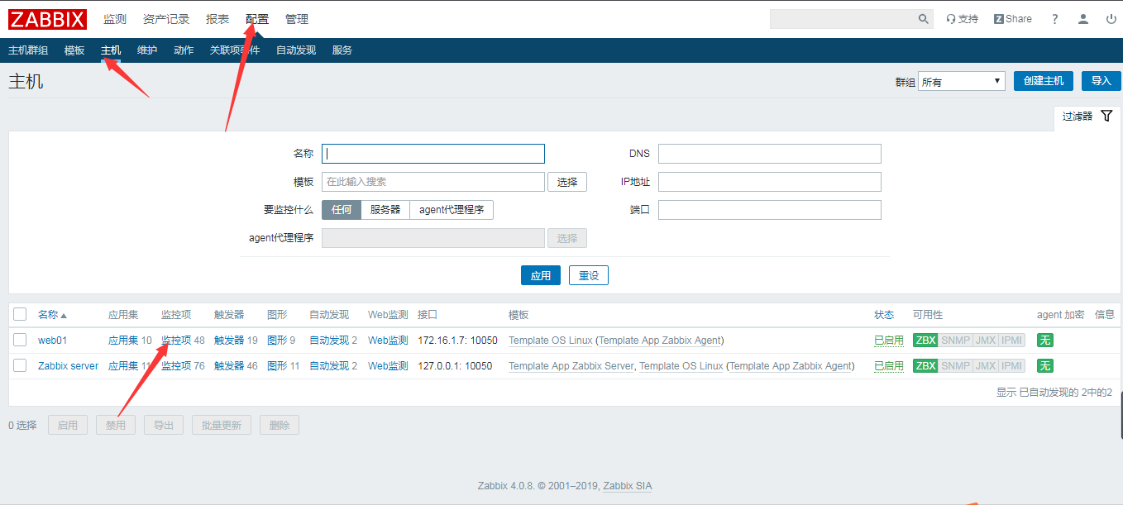Focus the 端口 filter input
The width and height of the screenshot is (1123, 505).
point(770,210)
